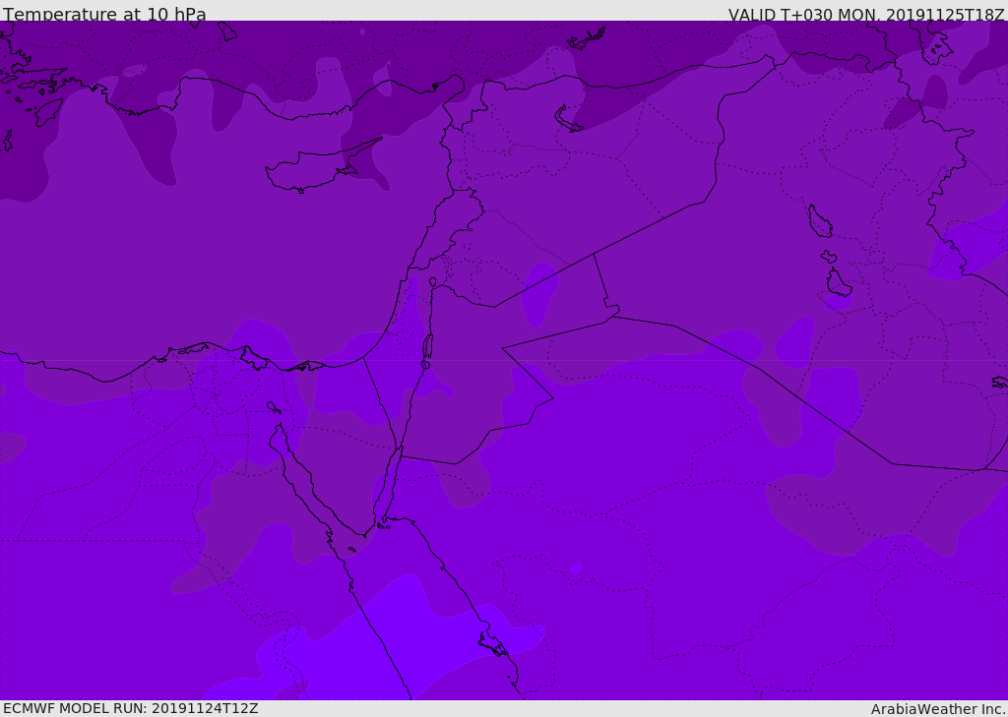The image size is (1008, 717).
Task: Click the 'VALID T+030 MON. 20191125T18Z' label
Action: coord(866,14)
